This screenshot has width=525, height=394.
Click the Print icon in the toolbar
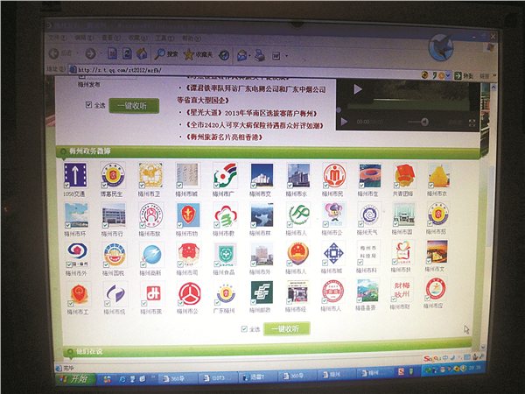[259, 55]
